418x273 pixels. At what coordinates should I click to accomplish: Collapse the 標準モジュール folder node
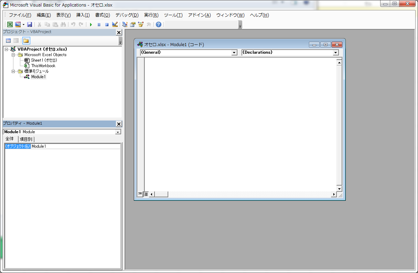point(13,71)
